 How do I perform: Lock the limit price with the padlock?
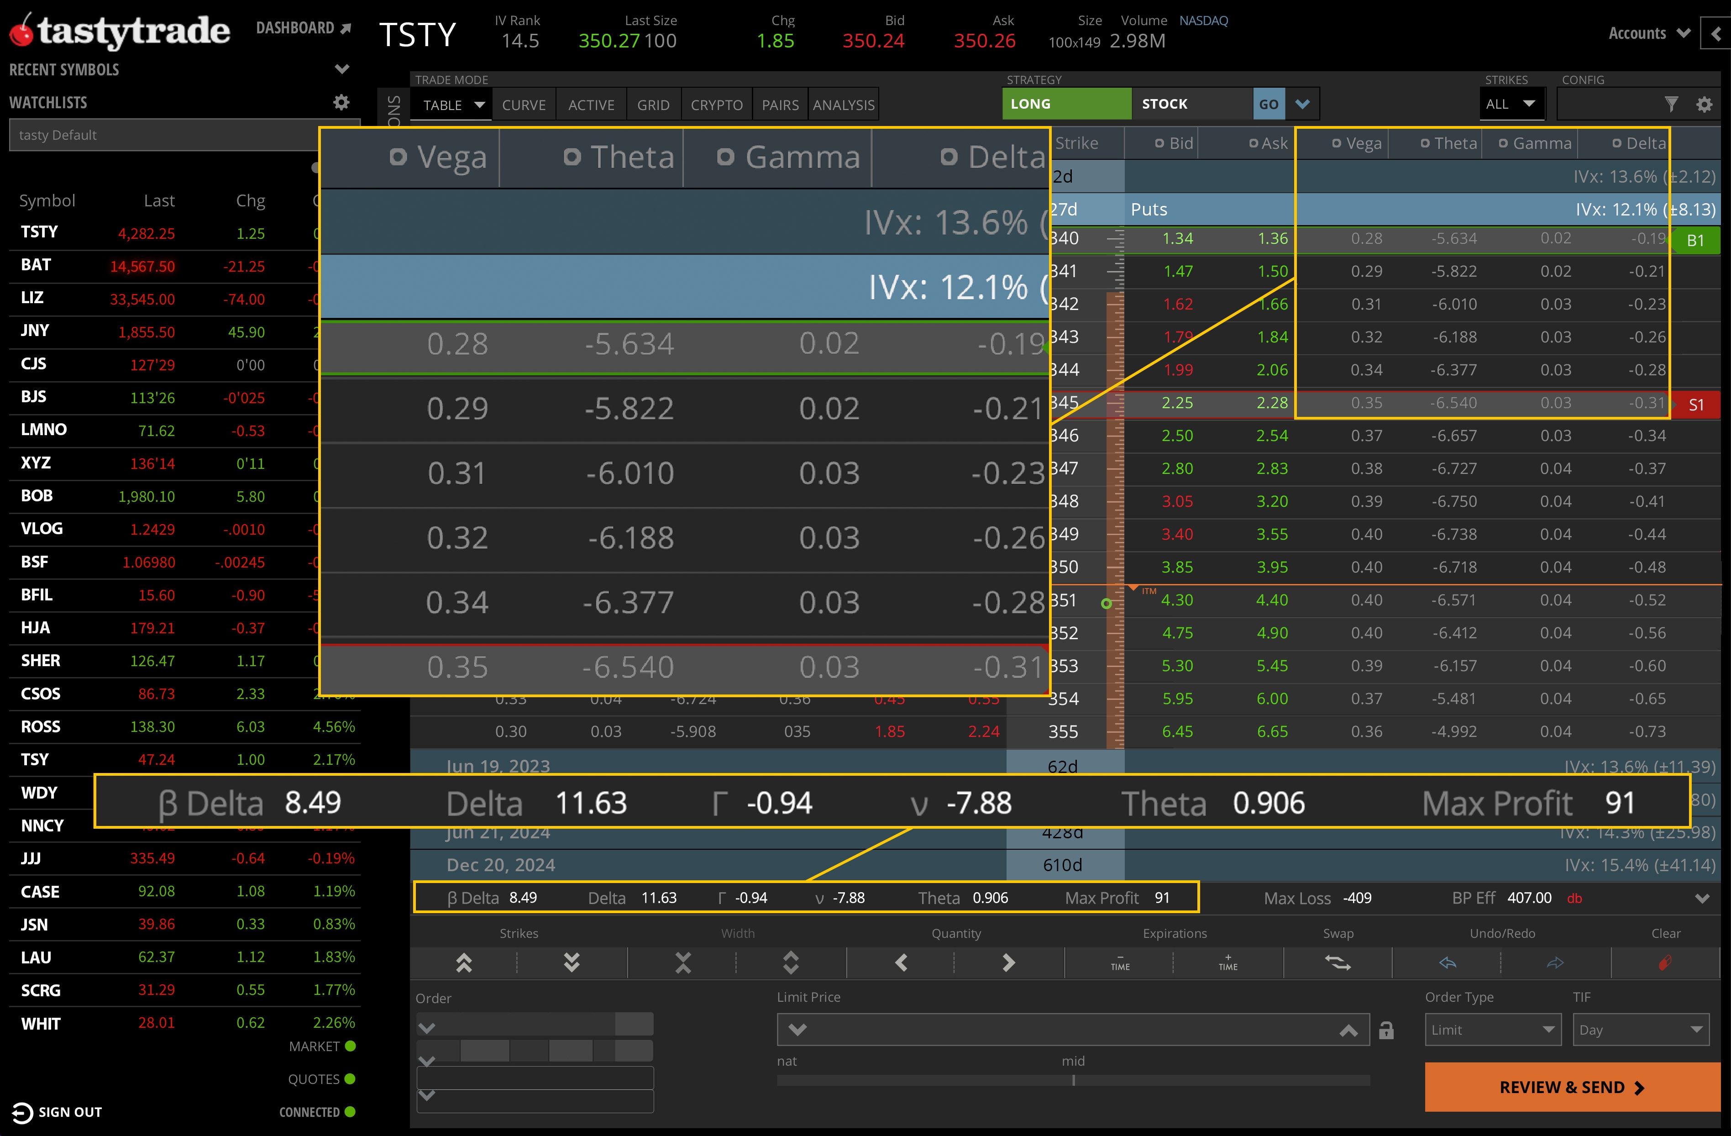pos(1385,1030)
